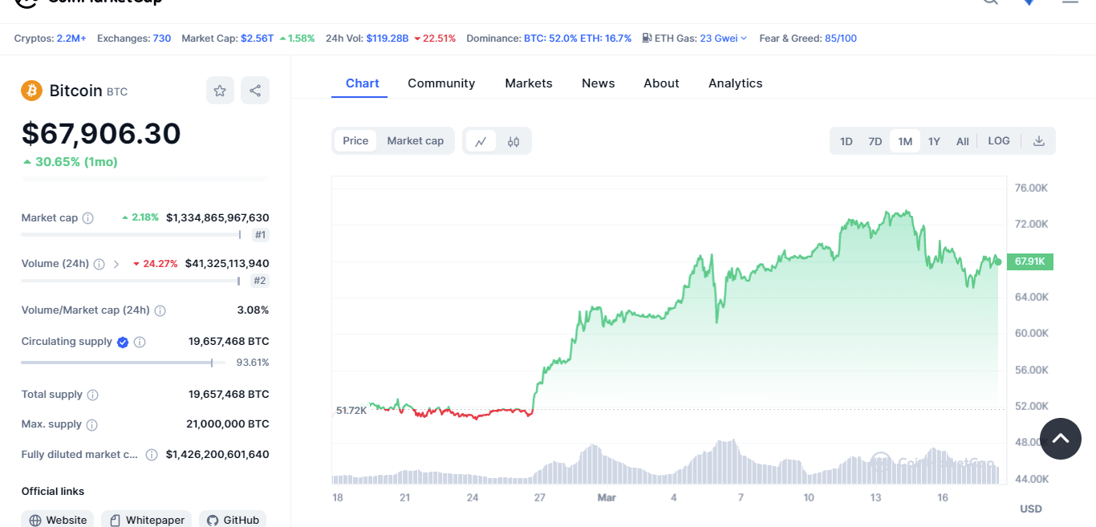Click the Volume (24h) rank bar
1096x527 pixels.
pyautogui.click(x=131, y=280)
